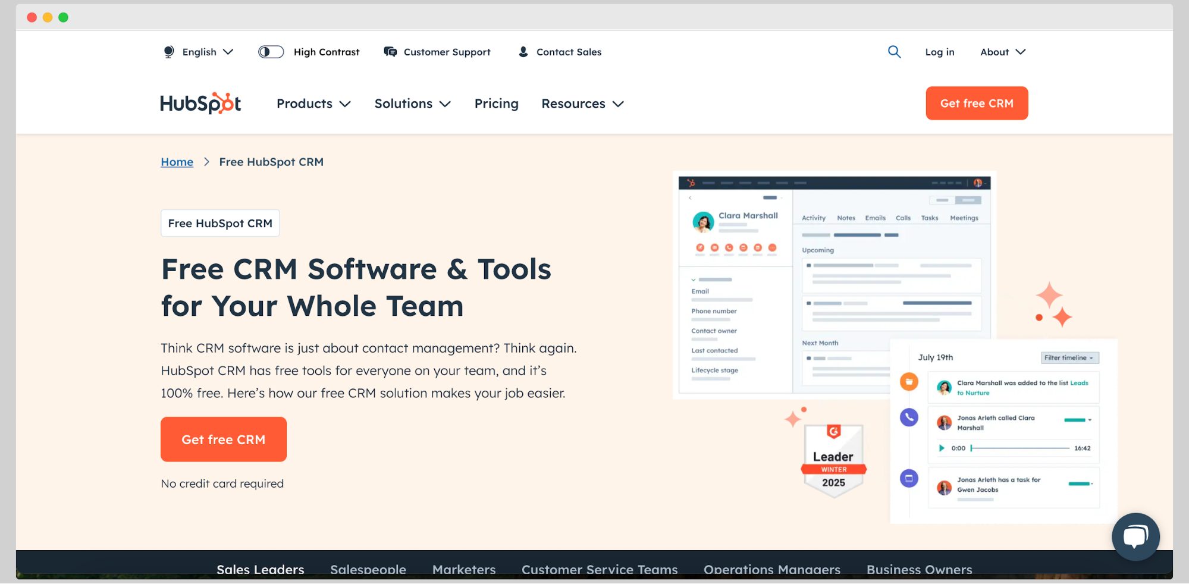Click the CRM contact record screenshot
1189x584 pixels.
tap(835, 284)
